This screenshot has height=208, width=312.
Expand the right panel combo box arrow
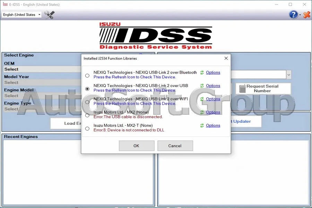[x=289, y=75]
